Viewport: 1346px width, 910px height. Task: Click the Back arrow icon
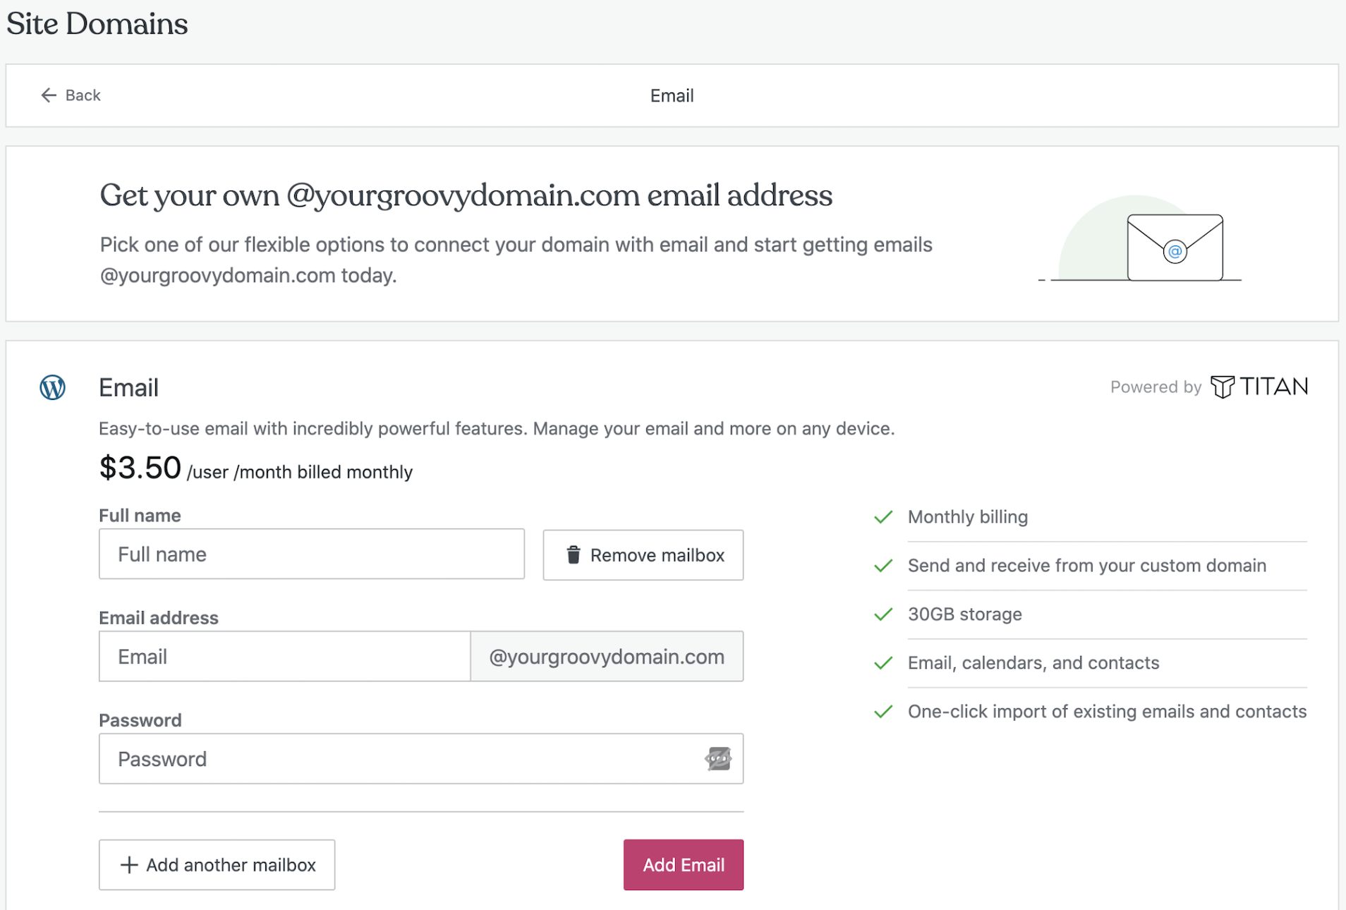pyautogui.click(x=48, y=95)
